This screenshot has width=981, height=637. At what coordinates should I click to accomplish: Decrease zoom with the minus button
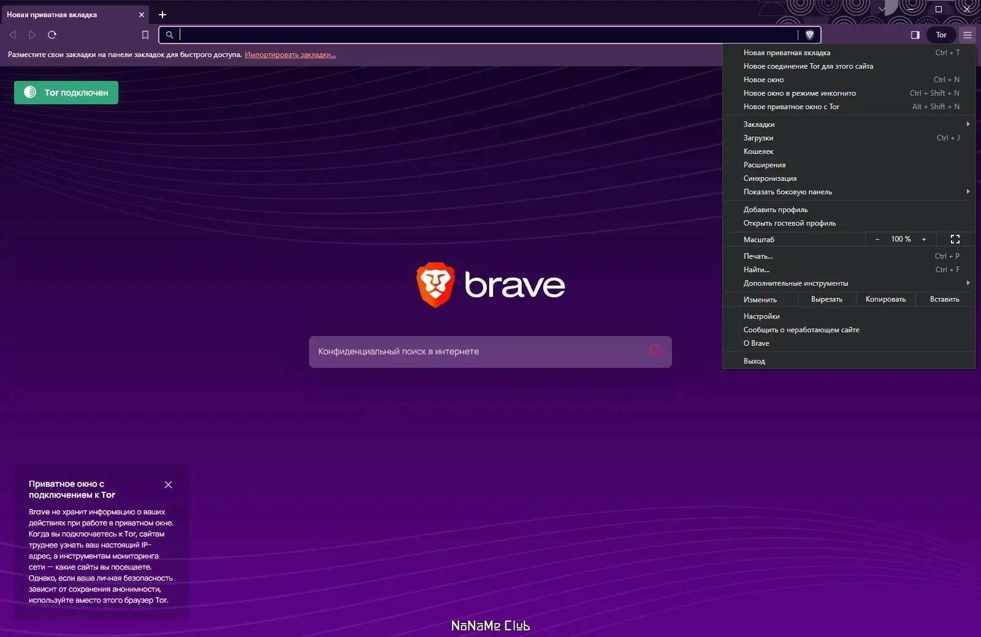pyautogui.click(x=877, y=239)
